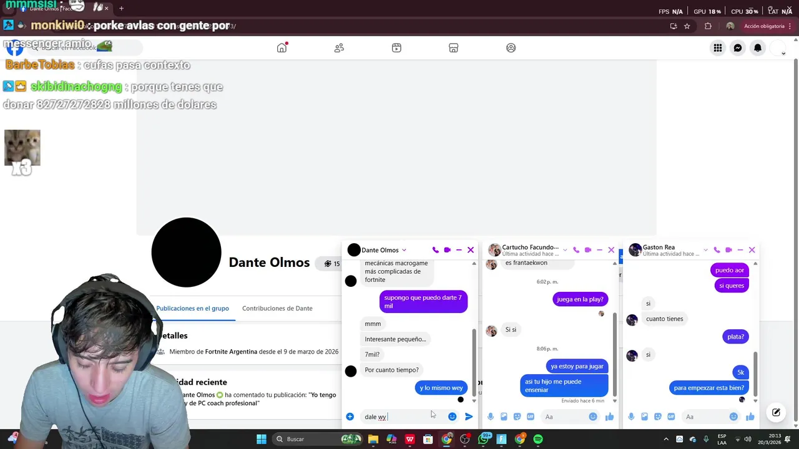
Task: Send the message in Dante Olmos chat
Action: click(469, 417)
